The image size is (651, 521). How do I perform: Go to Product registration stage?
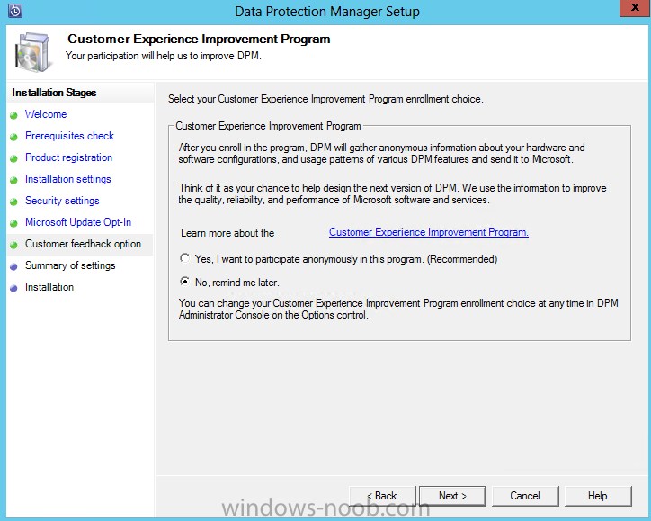(68, 157)
